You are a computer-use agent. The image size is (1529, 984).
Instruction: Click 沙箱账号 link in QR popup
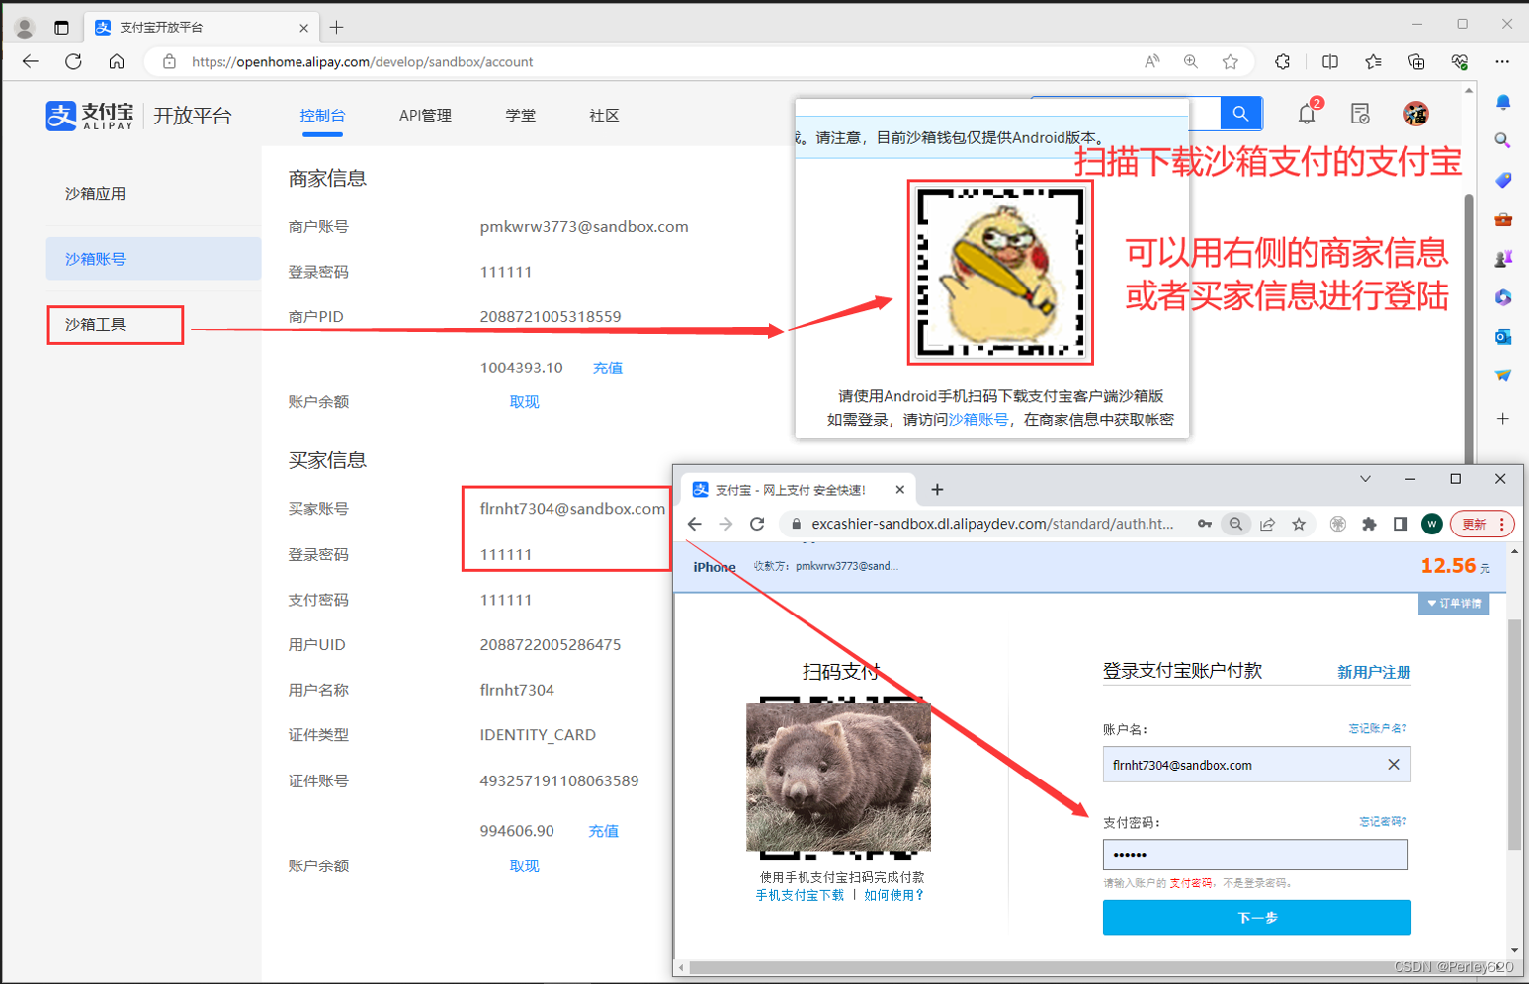(978, 419)
